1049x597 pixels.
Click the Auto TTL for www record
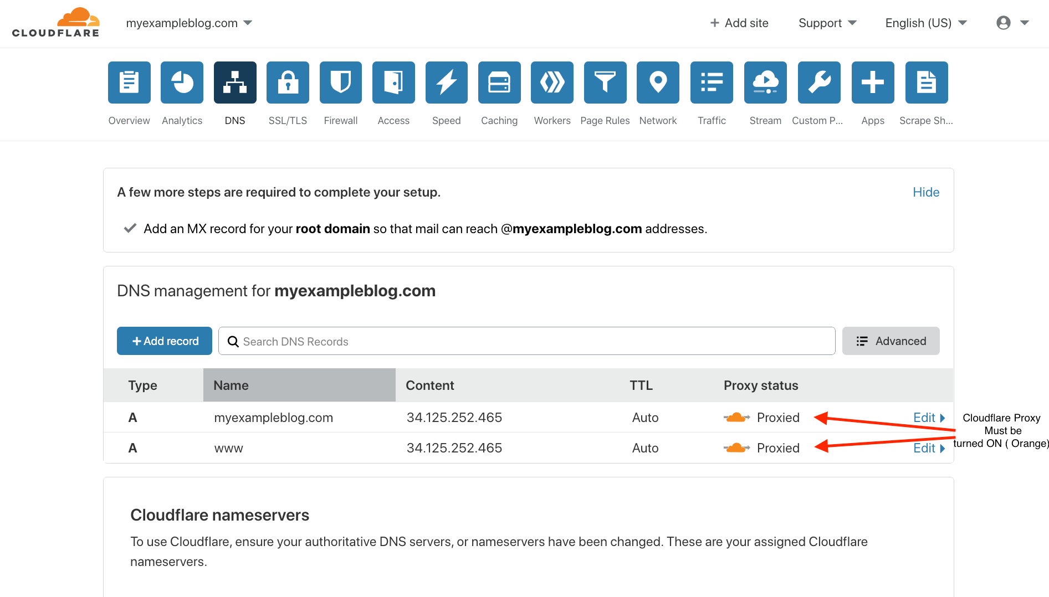click(x=646, y=448)
